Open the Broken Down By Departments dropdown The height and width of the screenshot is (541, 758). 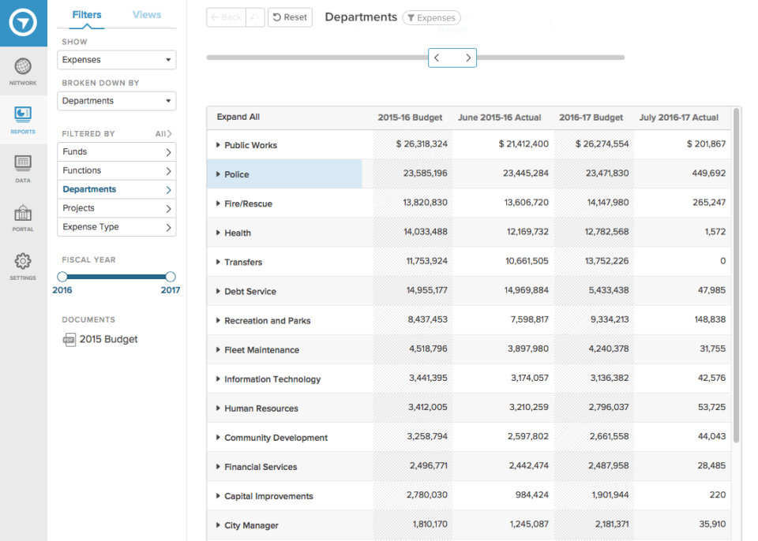[x=116, y=101]
